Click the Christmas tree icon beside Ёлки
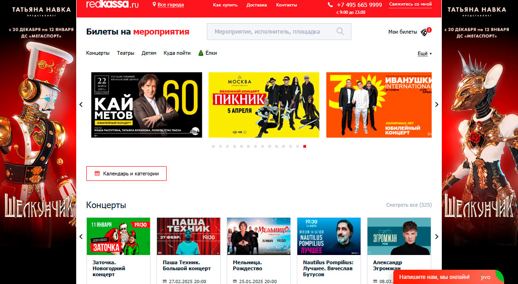This screenshot has width=518, height=284. pyautogui.click(x=200, y=53)
